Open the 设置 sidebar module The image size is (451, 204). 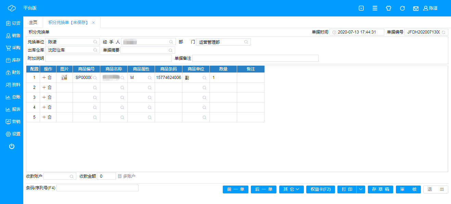pyautogui.click(x=13, y=134)
